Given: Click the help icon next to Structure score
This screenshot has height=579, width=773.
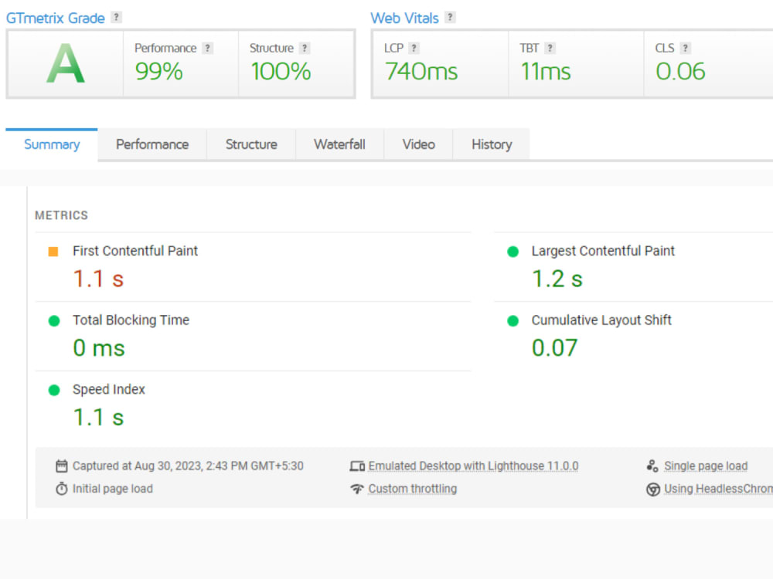Looking at the screenshot, I should coord(305,48).
